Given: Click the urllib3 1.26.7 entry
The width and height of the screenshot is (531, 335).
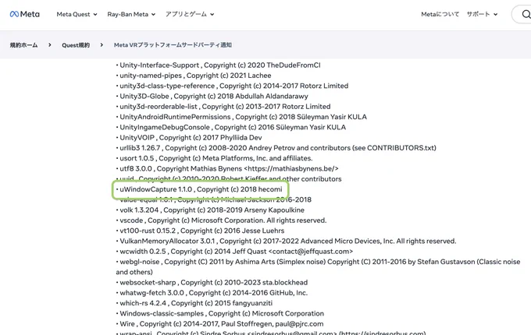Looking at the screenshot, I should pyautogui.click(x=276, y=148).
